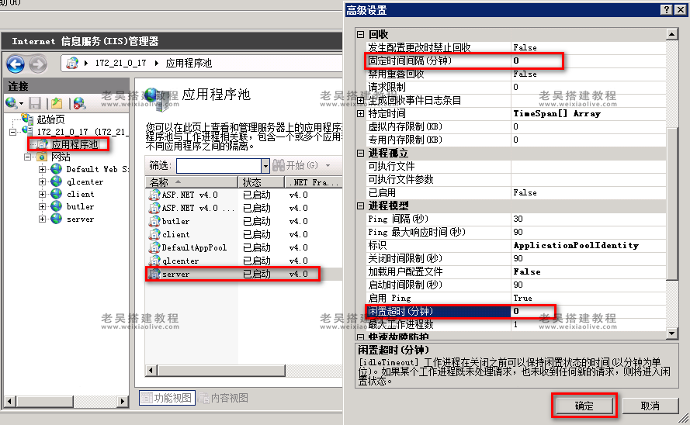This screenshot has width=690, height=425.
Task: Open the filter dropdown arrow
Action: click(x=265, y=166)
